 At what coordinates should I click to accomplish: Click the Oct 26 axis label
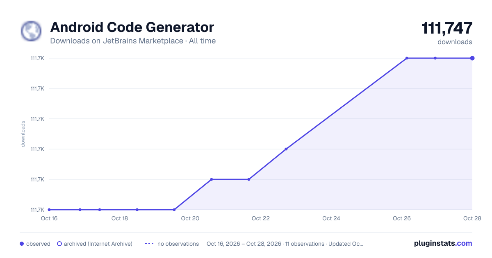pyautogui.click(x=402, y=218)
